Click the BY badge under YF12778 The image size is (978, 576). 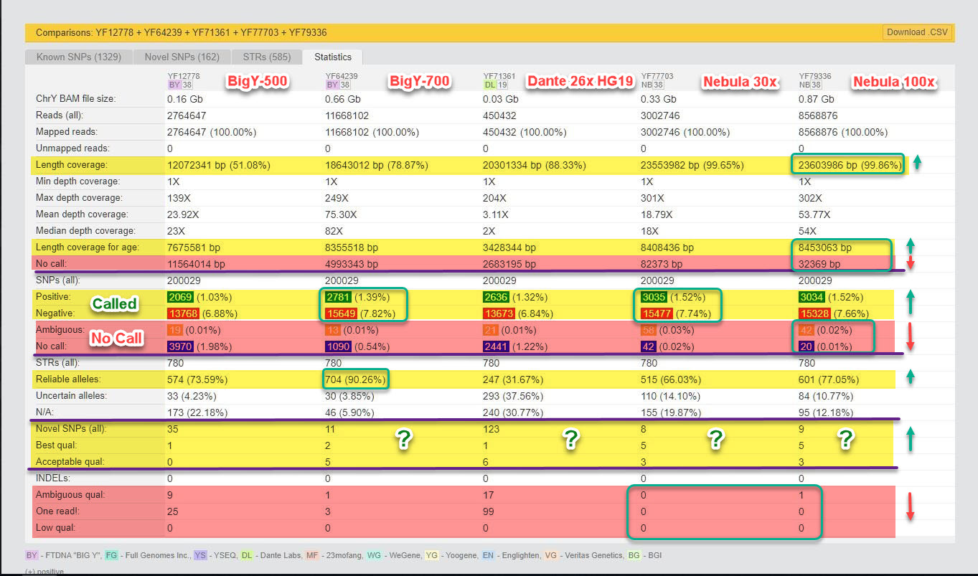172,84
